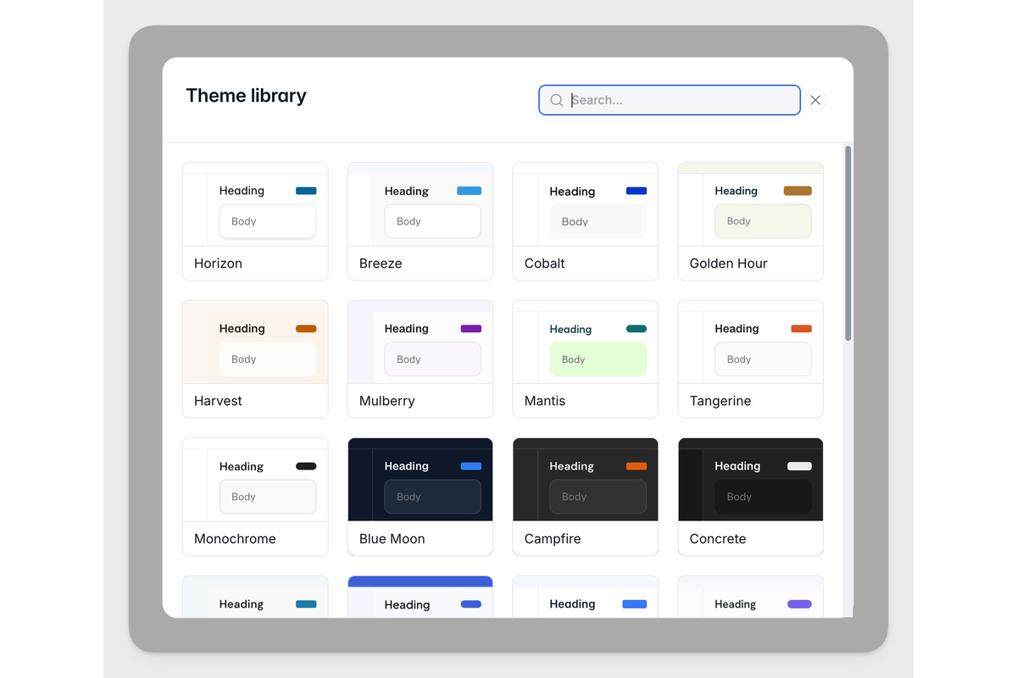Select the Harvest theme card
This screenshot has width=1017, height=678.
pos(255,358)
